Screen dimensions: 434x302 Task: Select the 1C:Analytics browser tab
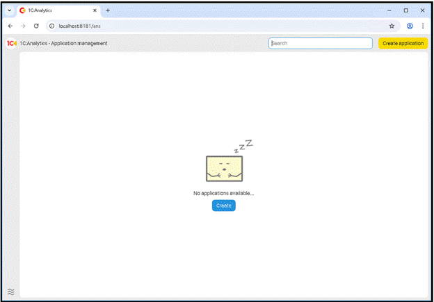[x=58, y=10]
